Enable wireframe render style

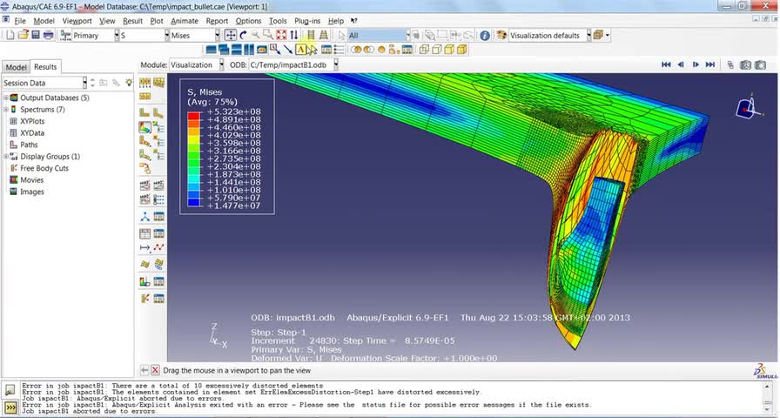pos(424,50)
